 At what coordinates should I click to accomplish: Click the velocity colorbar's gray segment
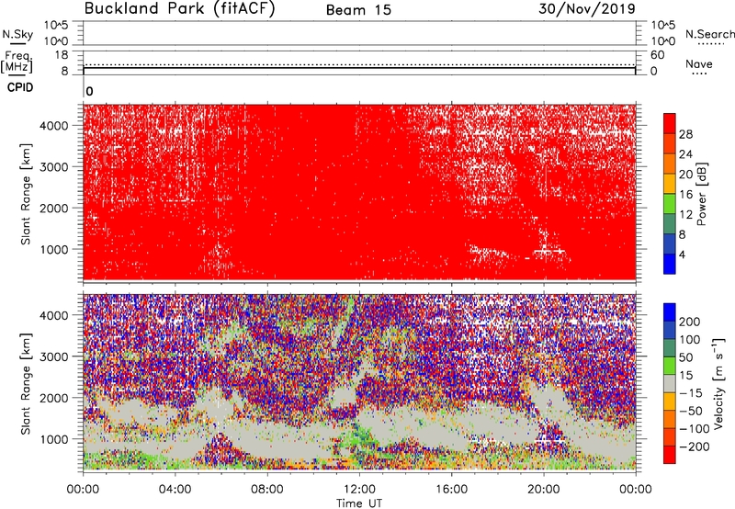click(670, 383)
